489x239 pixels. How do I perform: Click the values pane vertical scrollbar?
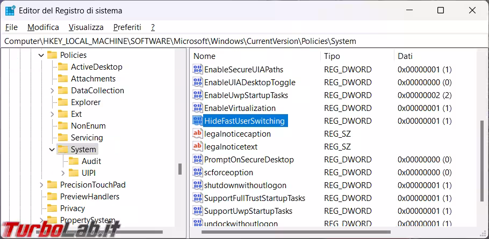click(482, 161)
